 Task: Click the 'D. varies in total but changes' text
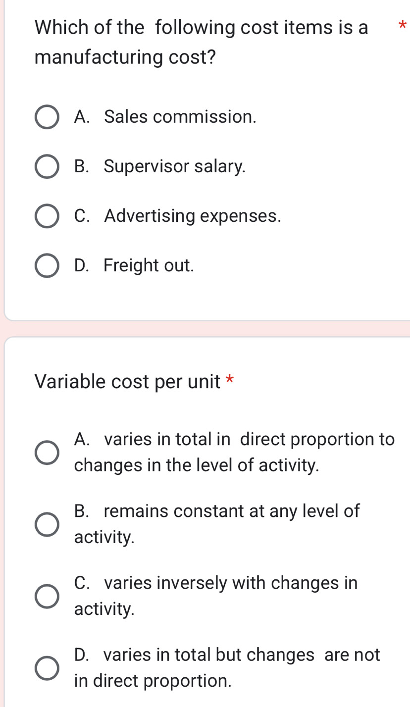click(x=227, y=655)
